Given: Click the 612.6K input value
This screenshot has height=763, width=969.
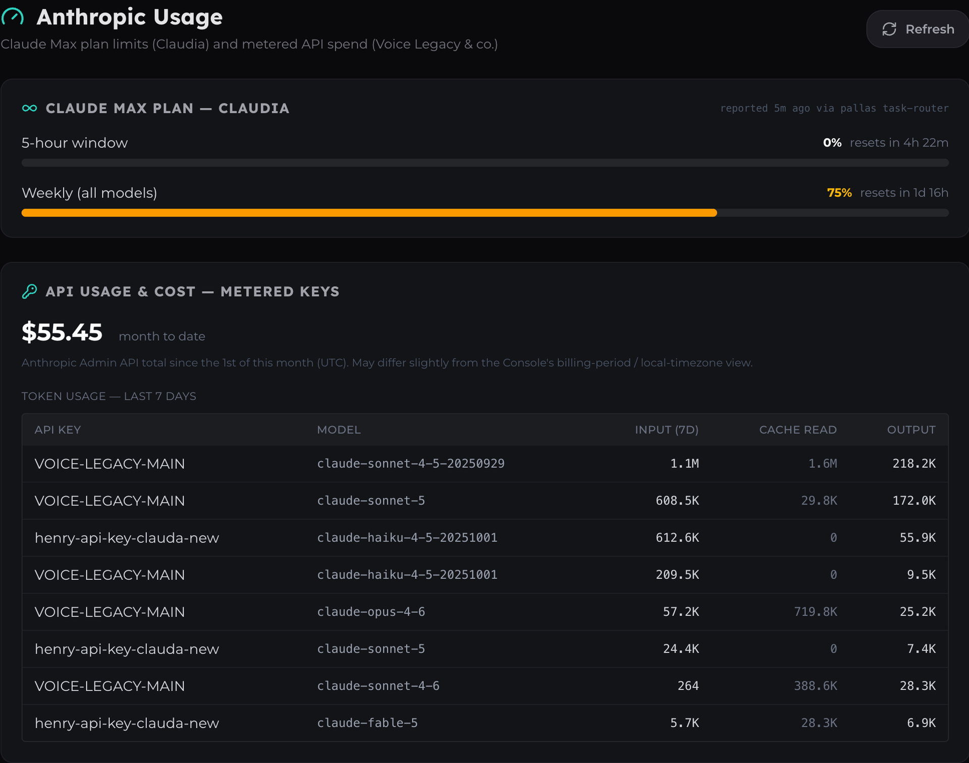Looking at the screenshot, I should (x=677, y=538).
